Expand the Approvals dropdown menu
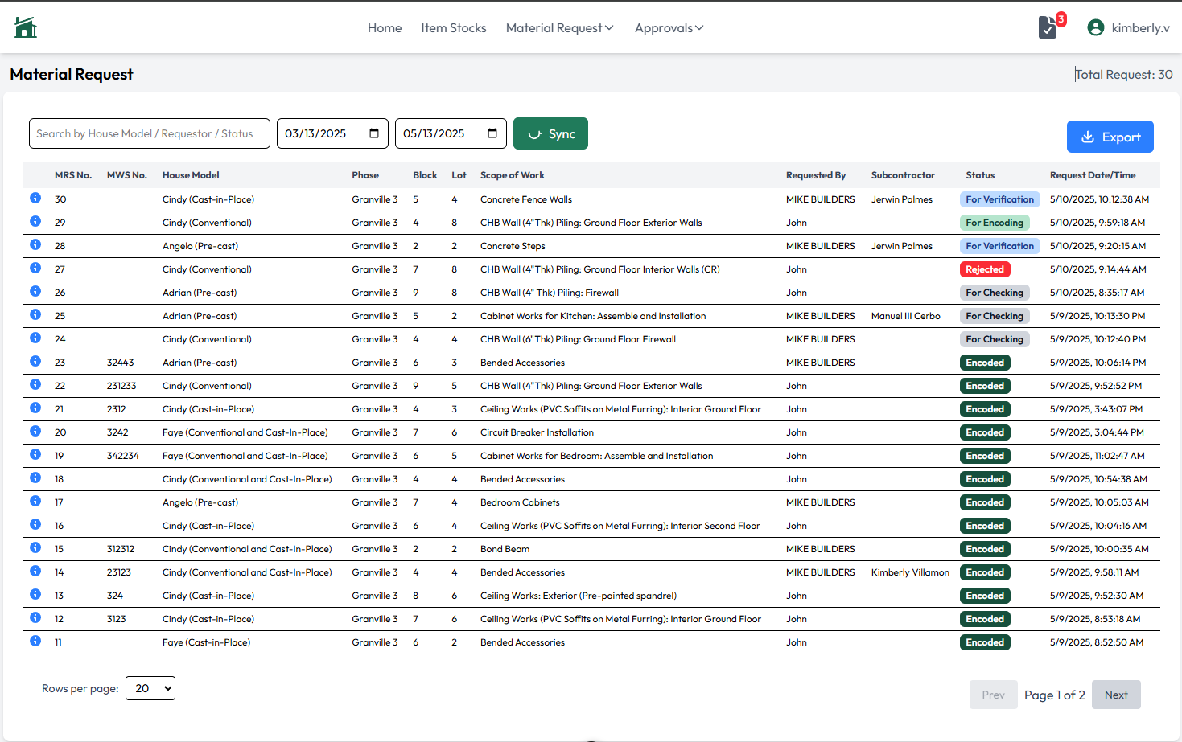Viewport: 1182px width, 742px height. (x=669, y=28)
